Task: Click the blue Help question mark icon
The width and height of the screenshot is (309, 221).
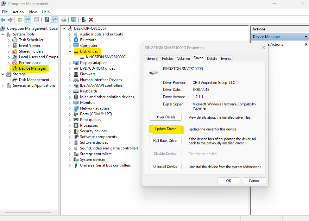Action: 47,20
